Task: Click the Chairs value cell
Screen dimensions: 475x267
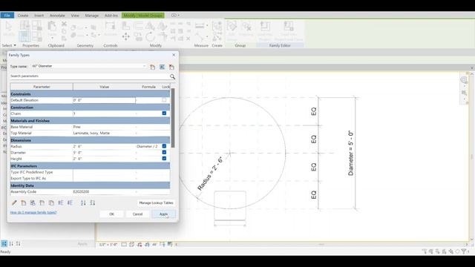Action: [104, 113]
